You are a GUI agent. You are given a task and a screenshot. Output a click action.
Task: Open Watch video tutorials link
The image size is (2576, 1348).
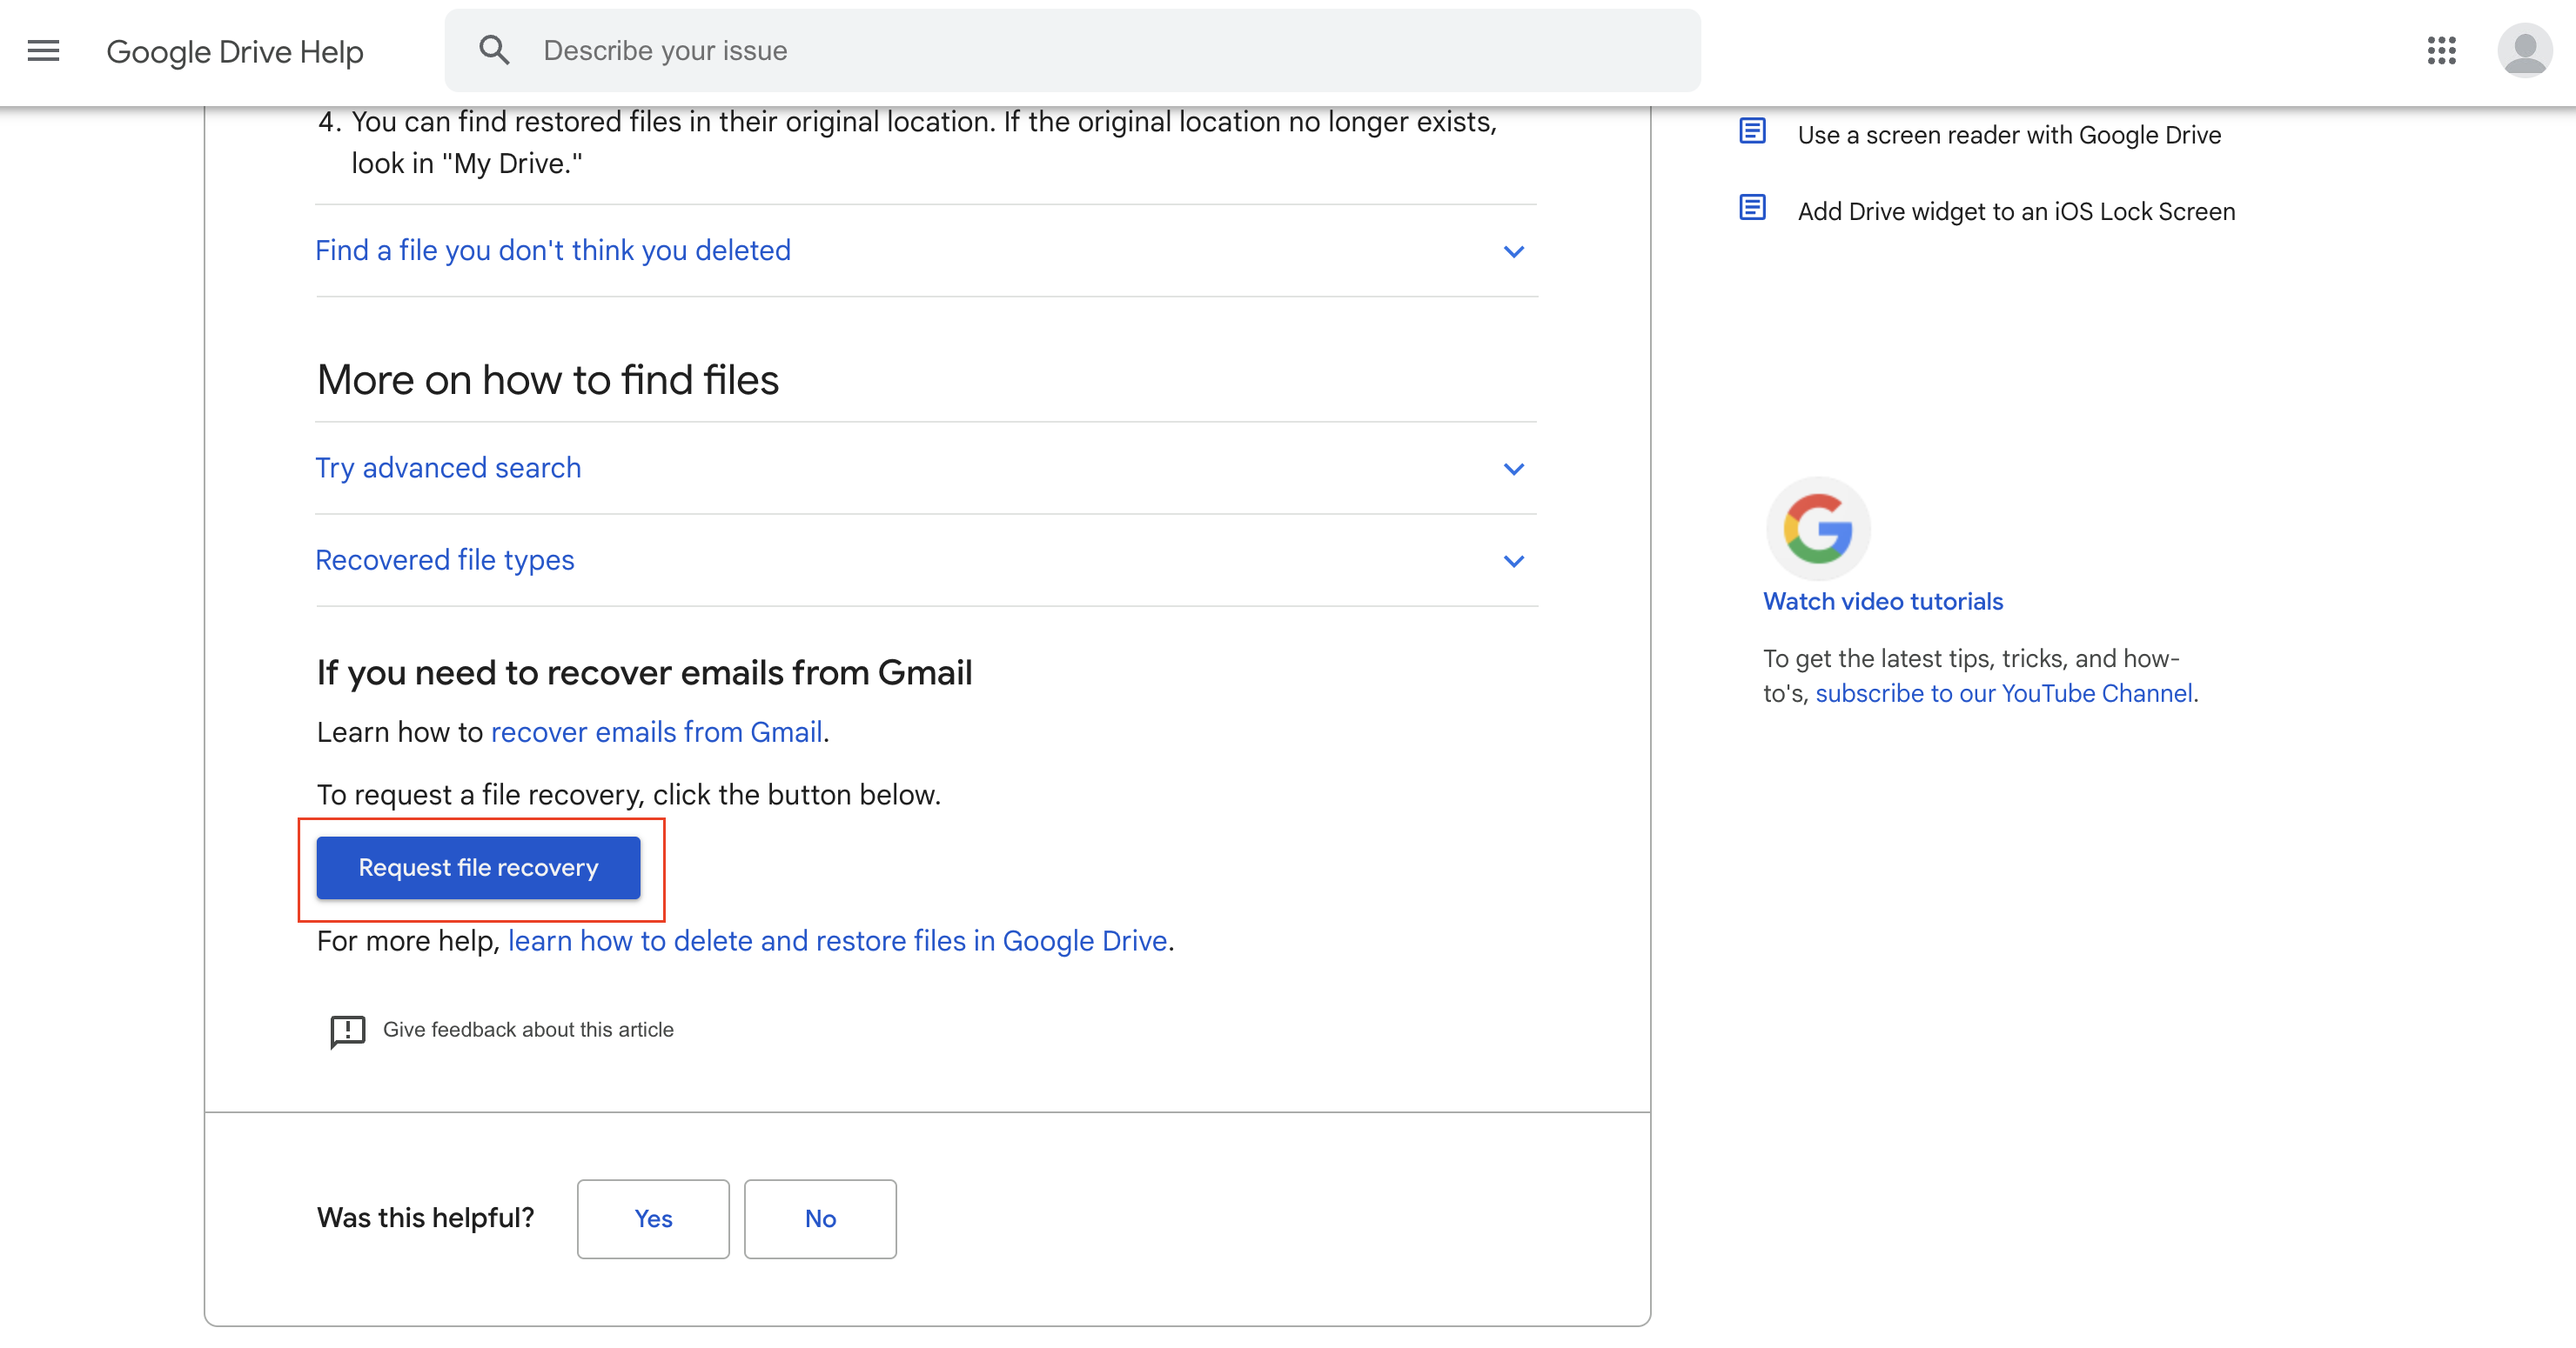[x=1883, y=602]
